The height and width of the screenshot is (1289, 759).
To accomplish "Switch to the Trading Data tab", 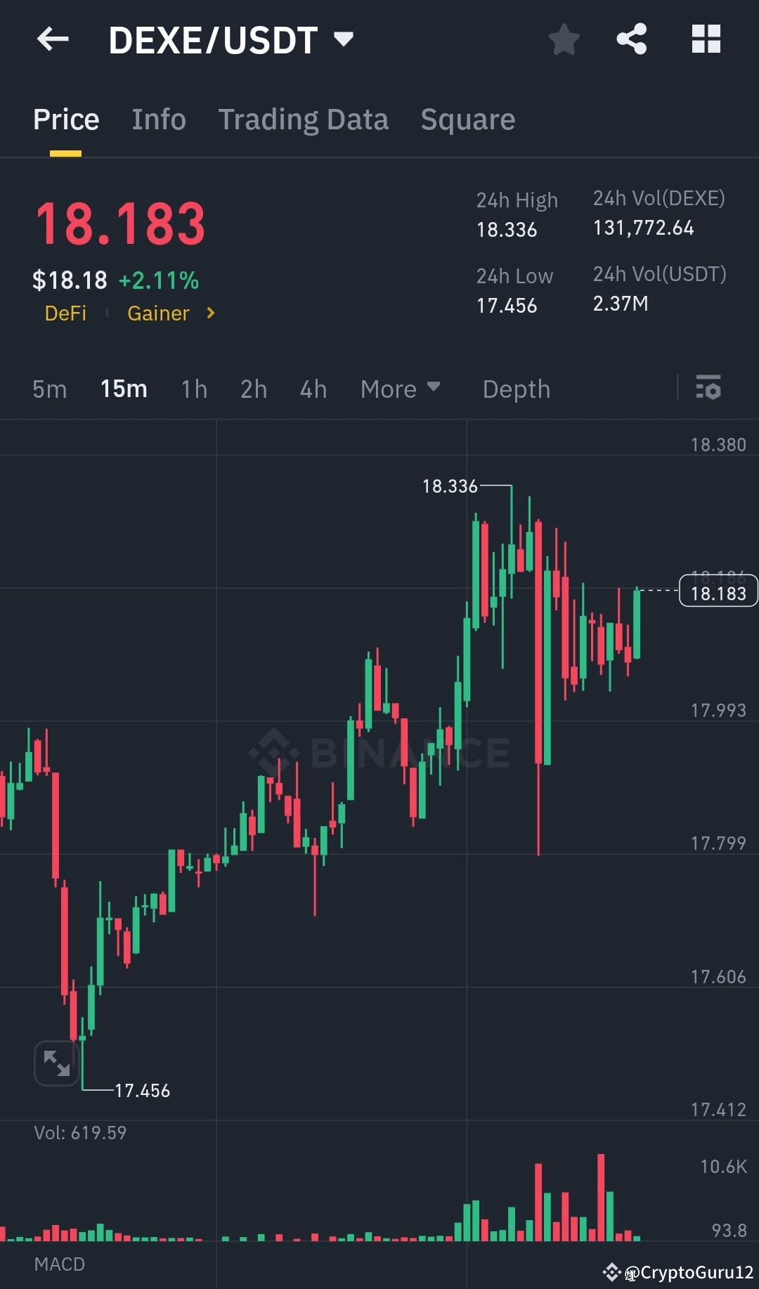I will 304,119.
